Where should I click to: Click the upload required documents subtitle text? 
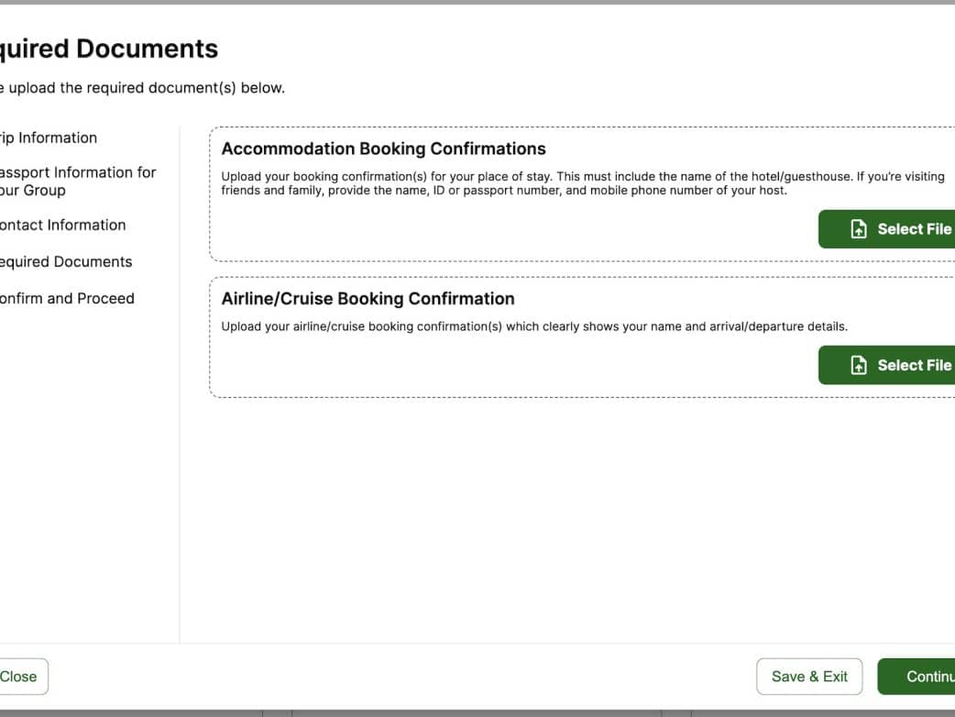(x=142, y=88)
